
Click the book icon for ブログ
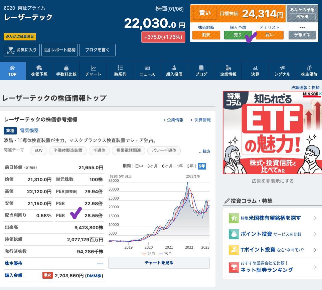click(201, 68)
